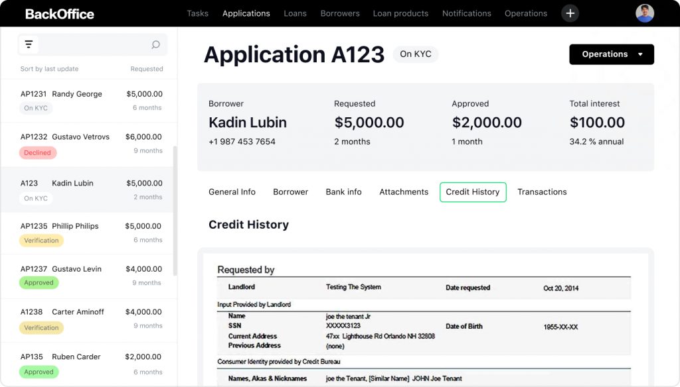Click the plus add button in top bar

tap(570, 13)
